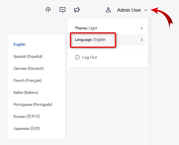
Task: Select Japanese (日本) language option
Action: pyautogui.click(x=27, y=128)
